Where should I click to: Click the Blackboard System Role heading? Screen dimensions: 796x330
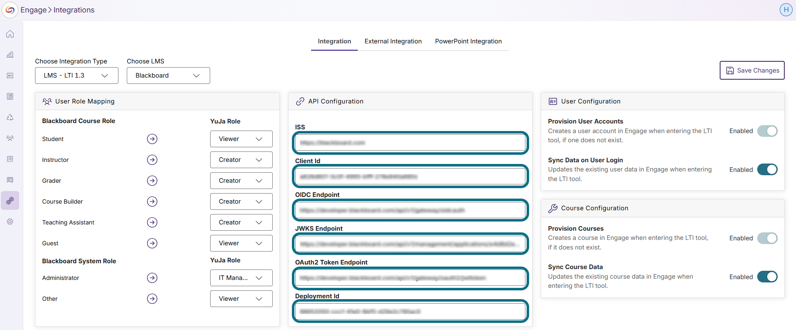pos(79,261)
